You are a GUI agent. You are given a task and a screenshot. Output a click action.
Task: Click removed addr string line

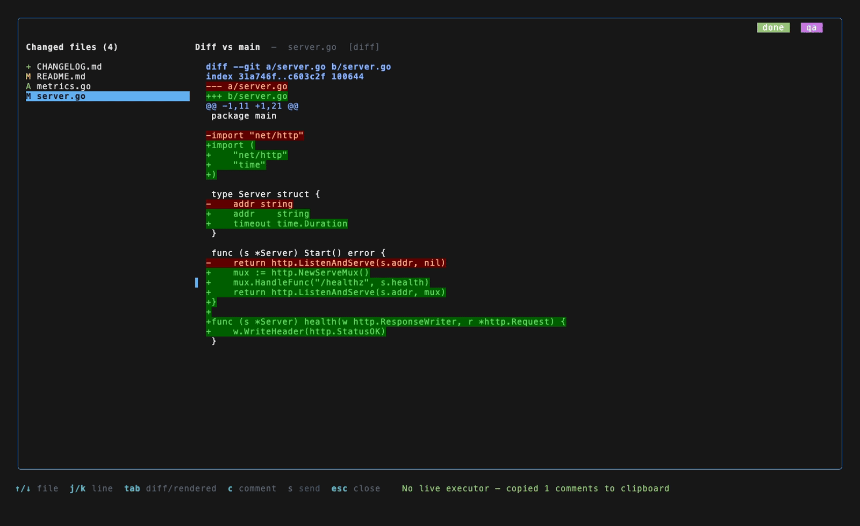tap(249, 204)
